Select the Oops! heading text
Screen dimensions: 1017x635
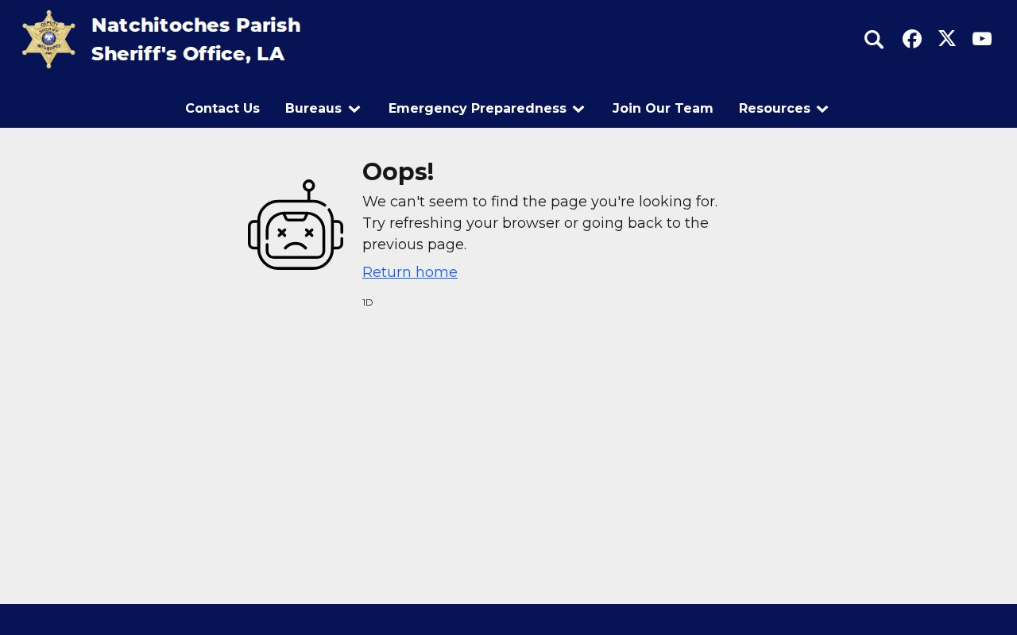pyautogui.click(x=398, y=171)
